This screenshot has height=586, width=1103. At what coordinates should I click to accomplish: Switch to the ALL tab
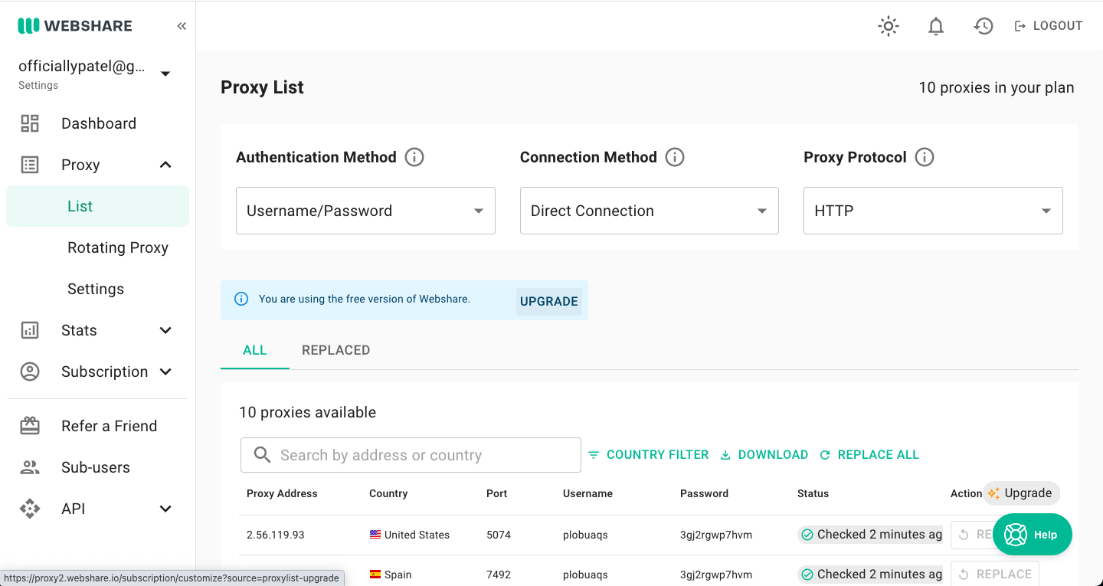pos(255,350)
